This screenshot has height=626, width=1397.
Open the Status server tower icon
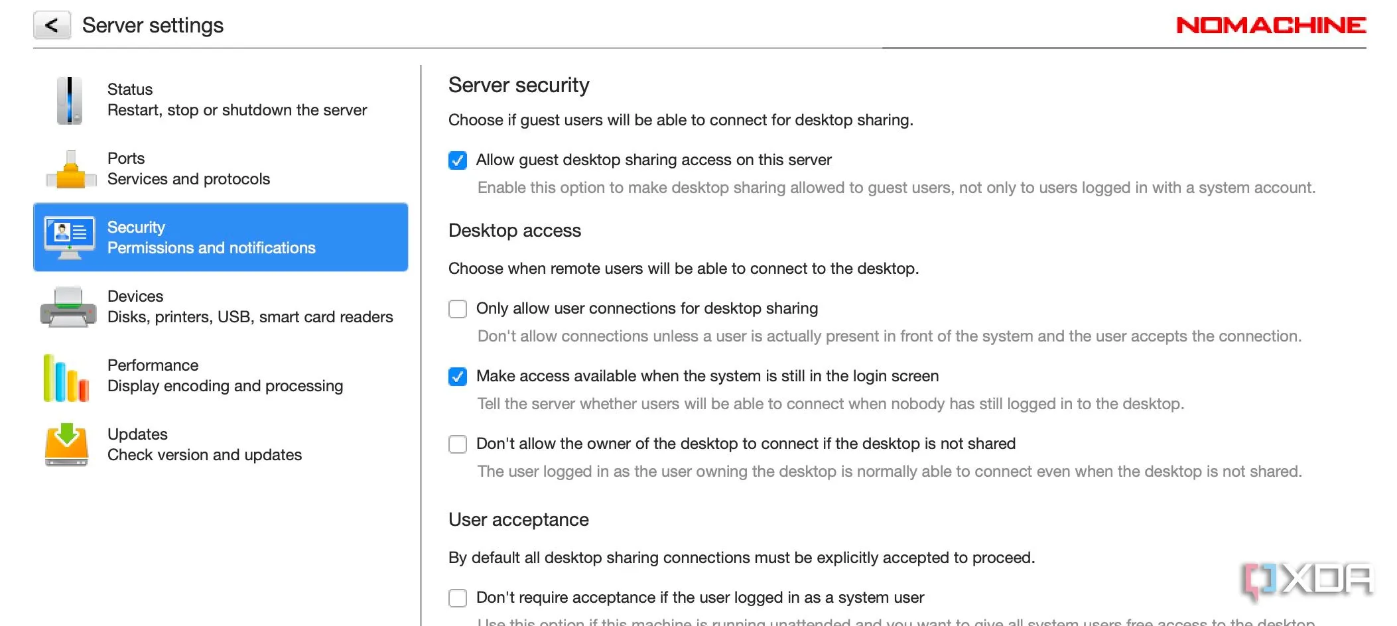69,101
